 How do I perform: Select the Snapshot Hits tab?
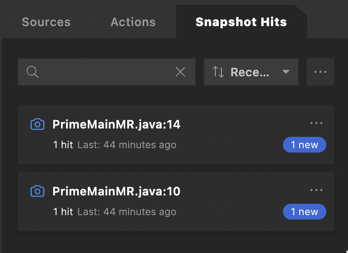[241, 22]
